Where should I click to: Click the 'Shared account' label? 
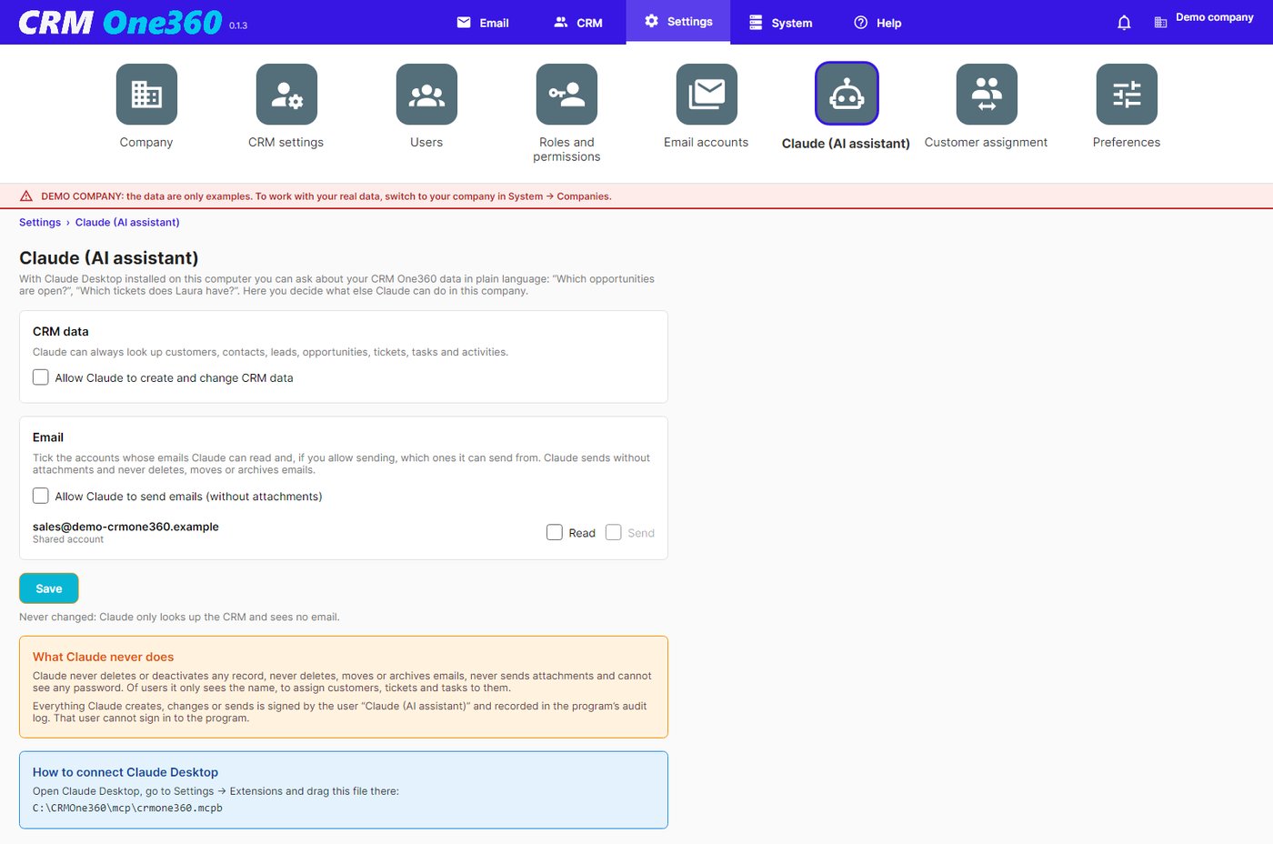tap(68, 539)
